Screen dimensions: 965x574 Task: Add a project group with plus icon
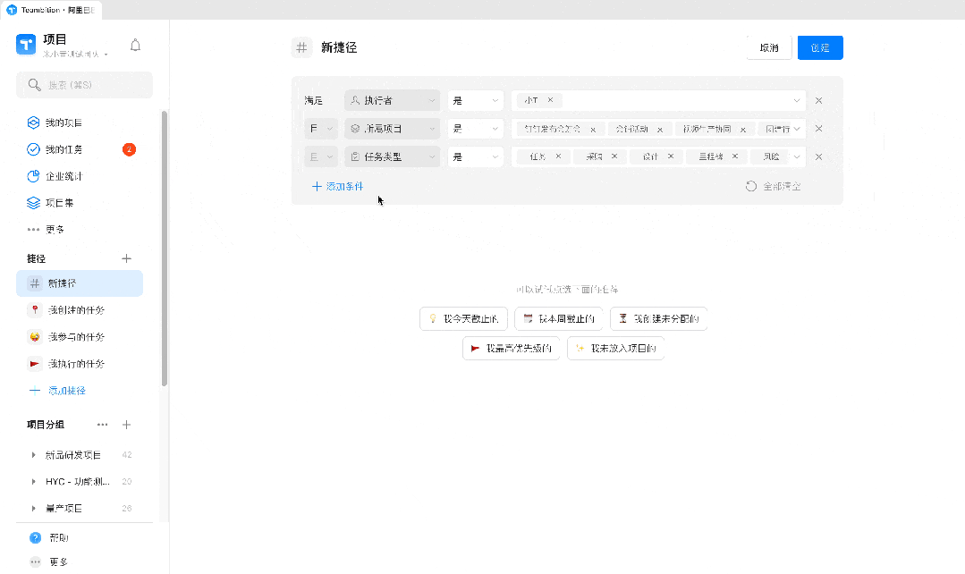(x=126, y=425)
